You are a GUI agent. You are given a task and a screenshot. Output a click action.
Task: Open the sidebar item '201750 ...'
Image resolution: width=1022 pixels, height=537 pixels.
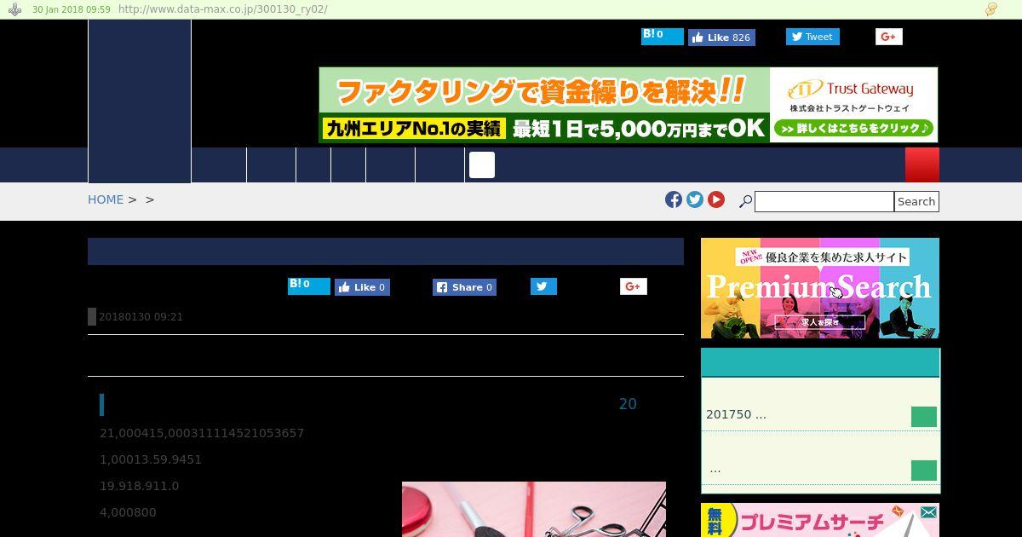[736, 414]
